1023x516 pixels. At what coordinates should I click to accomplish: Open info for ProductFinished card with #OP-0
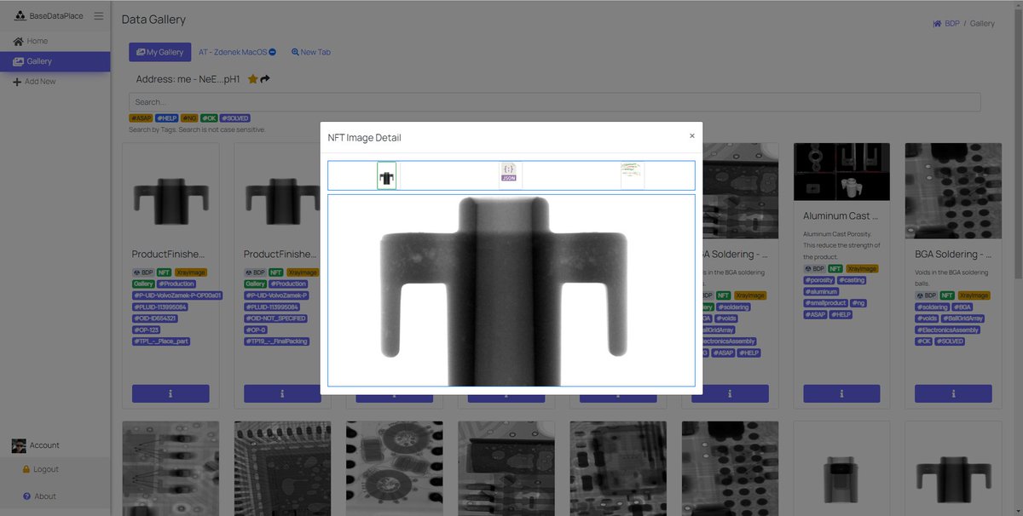click(x=282, y=393)
